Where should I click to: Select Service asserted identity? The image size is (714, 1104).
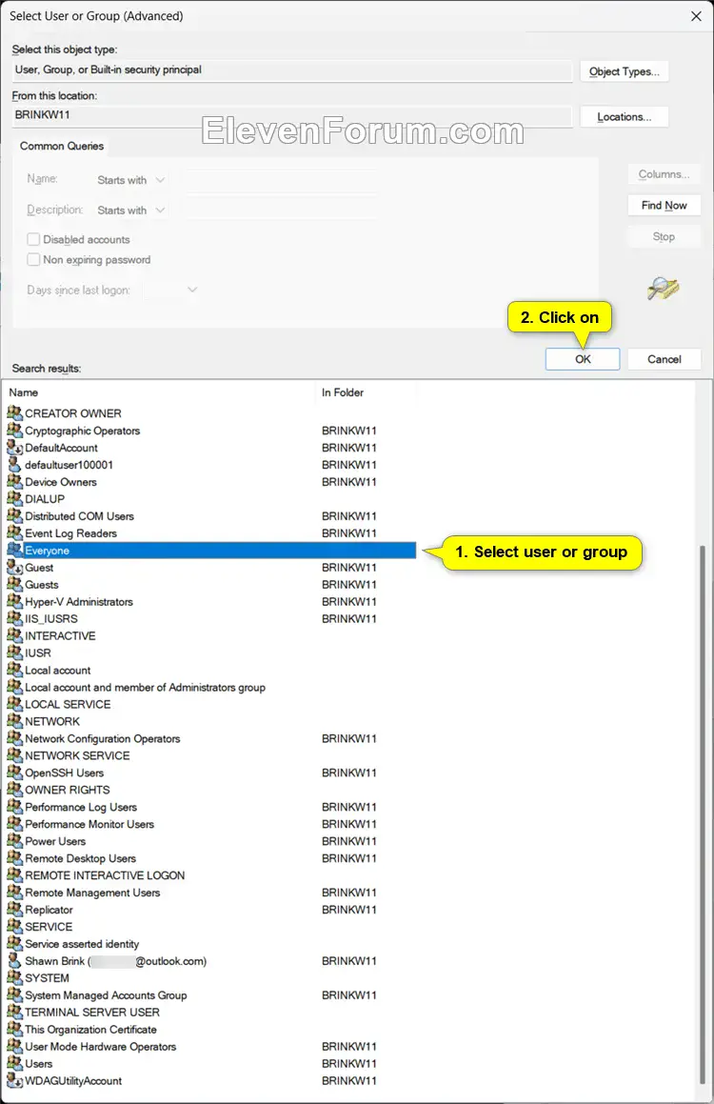click(x=82, y=943)
